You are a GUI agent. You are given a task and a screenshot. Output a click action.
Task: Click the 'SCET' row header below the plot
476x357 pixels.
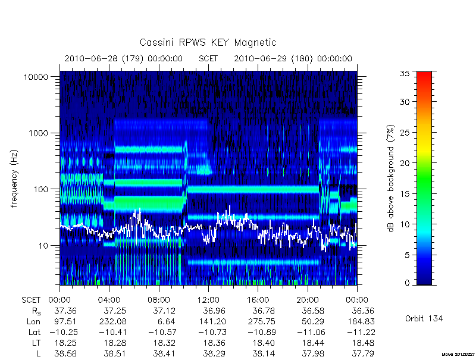(x=31, y=300)
